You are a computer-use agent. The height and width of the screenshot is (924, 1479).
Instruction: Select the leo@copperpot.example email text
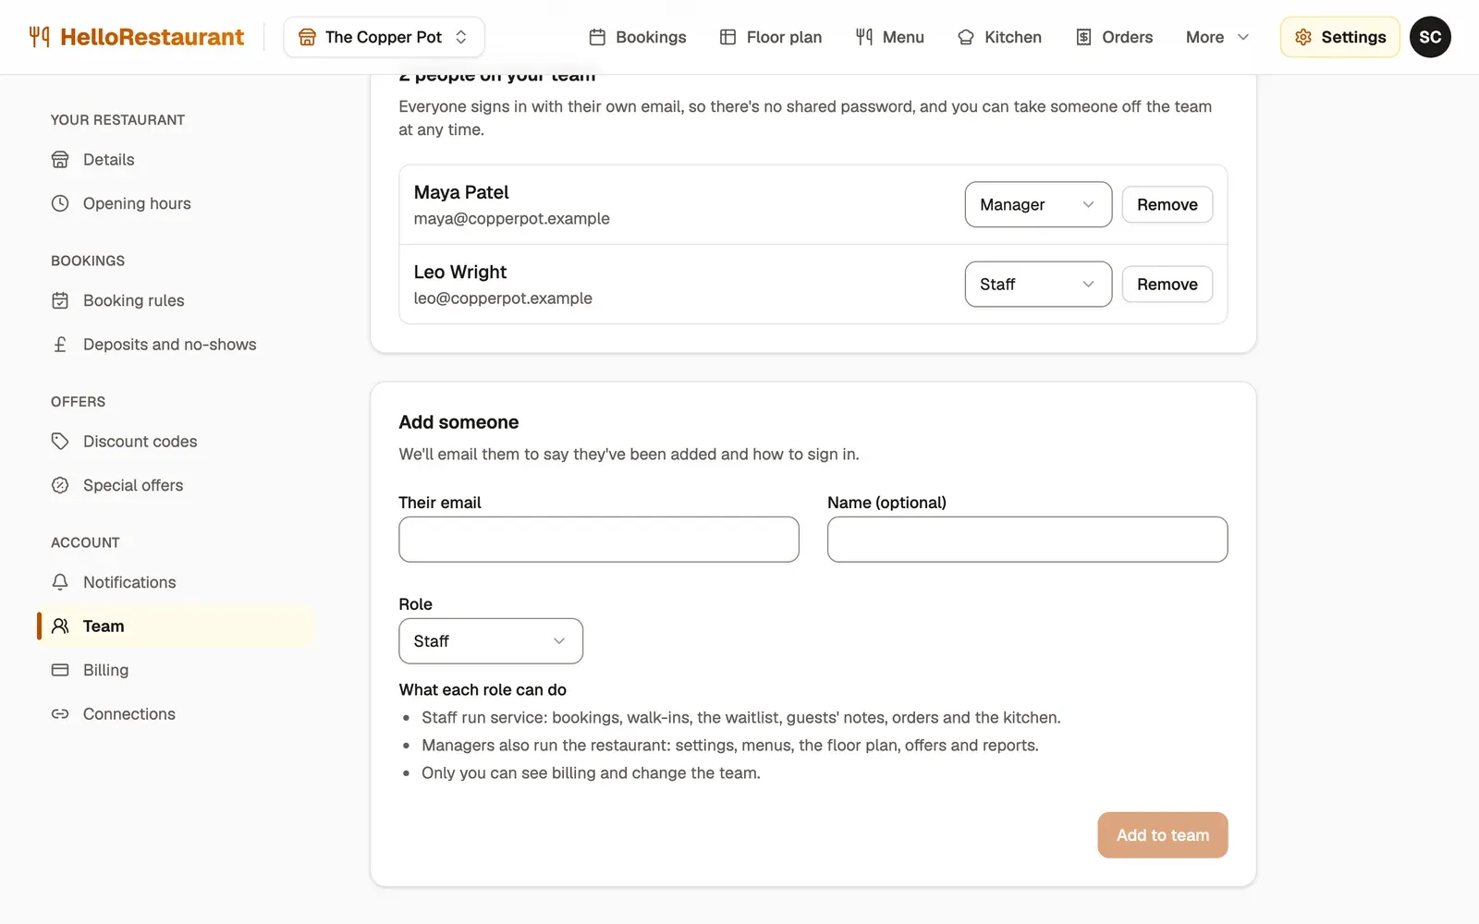pyautogui.click(x=503, y=298)
